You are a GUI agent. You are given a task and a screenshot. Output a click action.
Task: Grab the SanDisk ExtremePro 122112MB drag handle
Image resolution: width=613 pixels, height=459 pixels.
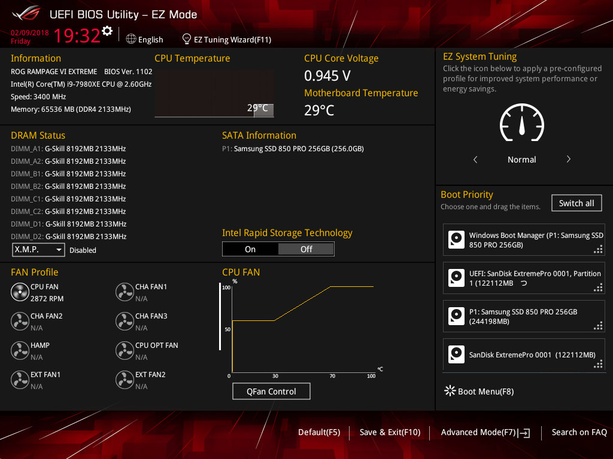click(598, 364)
